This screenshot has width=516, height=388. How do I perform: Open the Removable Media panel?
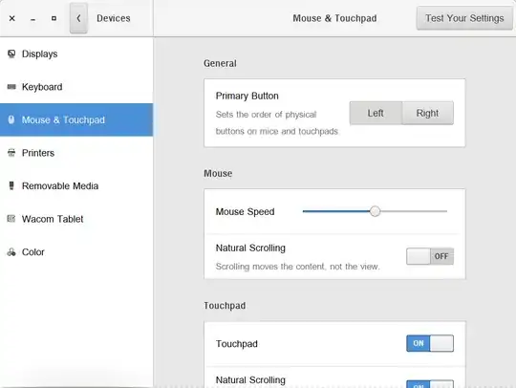(x=76, y=185)
